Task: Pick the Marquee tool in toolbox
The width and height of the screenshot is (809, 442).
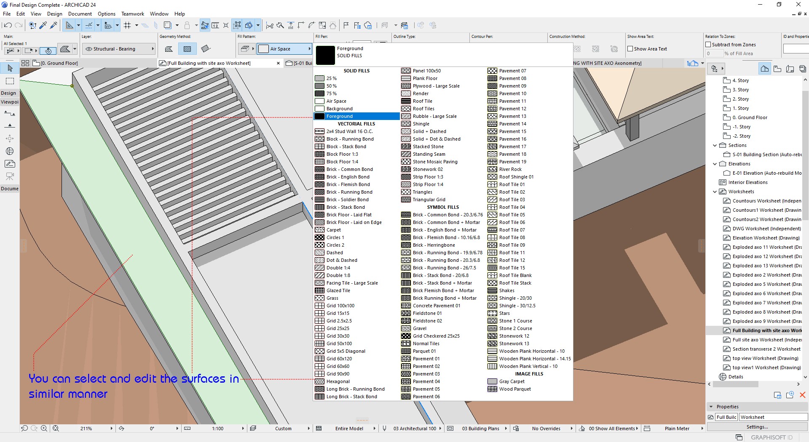Action: [10, 81]
